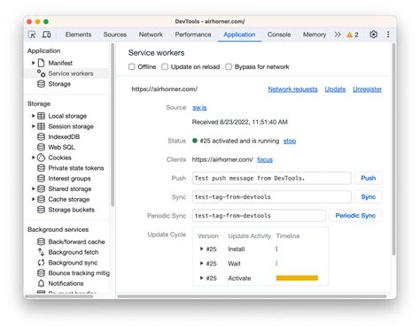Click the Sync button

(369, 196)
